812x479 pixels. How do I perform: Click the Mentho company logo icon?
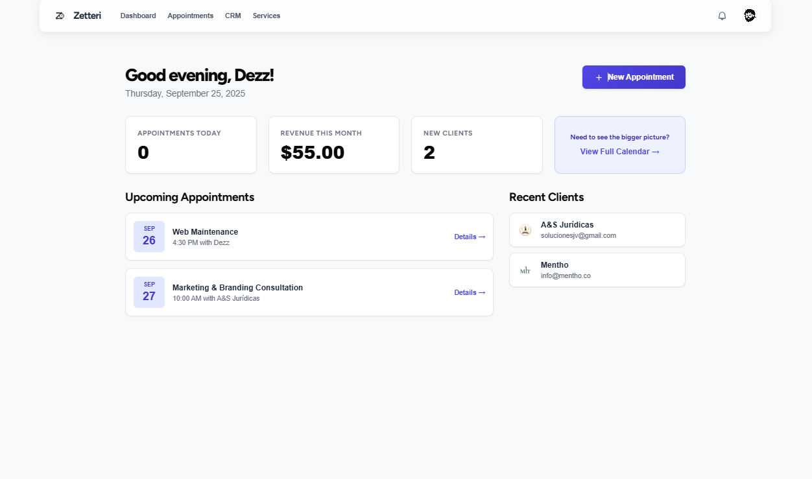pyautogui.click(x=525, y=270)
